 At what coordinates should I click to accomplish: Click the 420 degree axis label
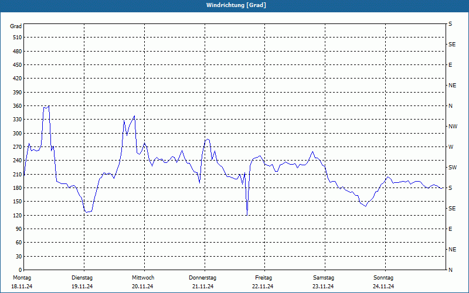[18, 79]
